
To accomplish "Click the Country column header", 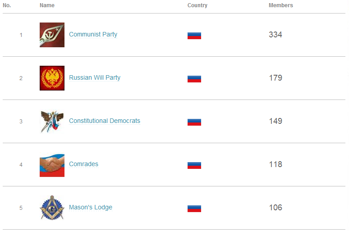I will pyautogui.click(x=197, y=5).
